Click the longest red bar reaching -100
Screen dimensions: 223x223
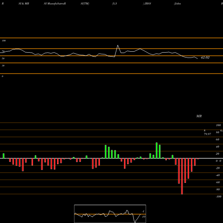click(x=182, y=176)
